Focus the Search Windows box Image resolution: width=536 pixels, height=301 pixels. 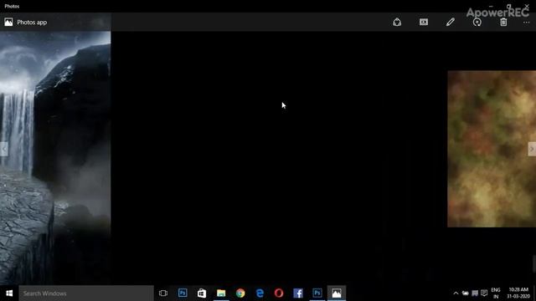point(86,293)
